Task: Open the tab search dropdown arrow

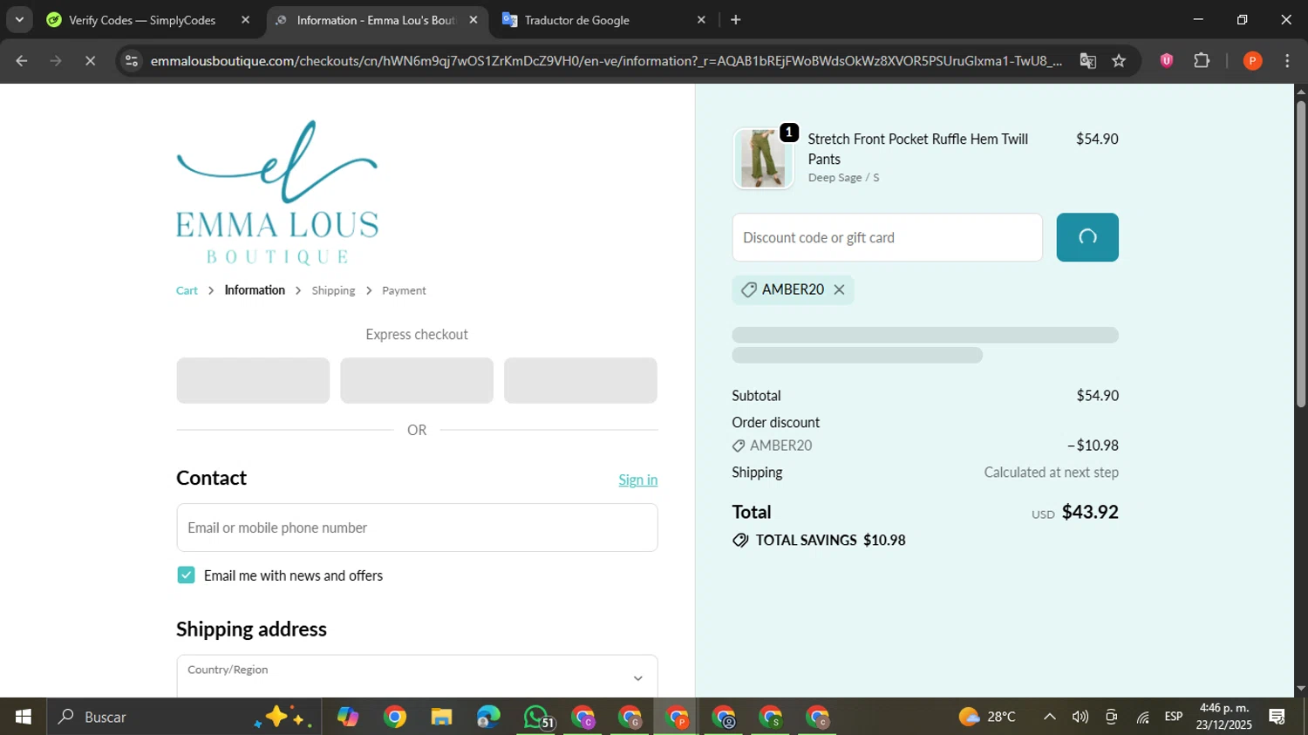Action: 19,20
